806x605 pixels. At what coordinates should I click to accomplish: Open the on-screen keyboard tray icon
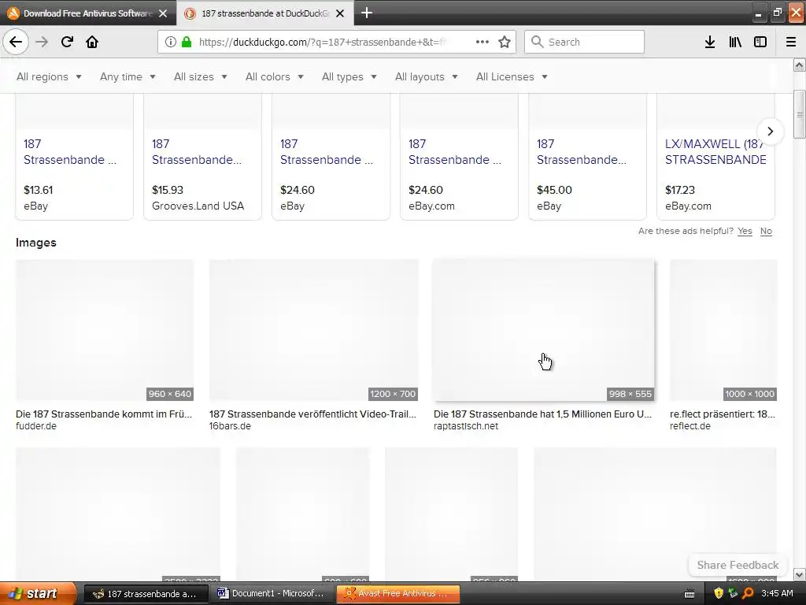tap(690, 594)
